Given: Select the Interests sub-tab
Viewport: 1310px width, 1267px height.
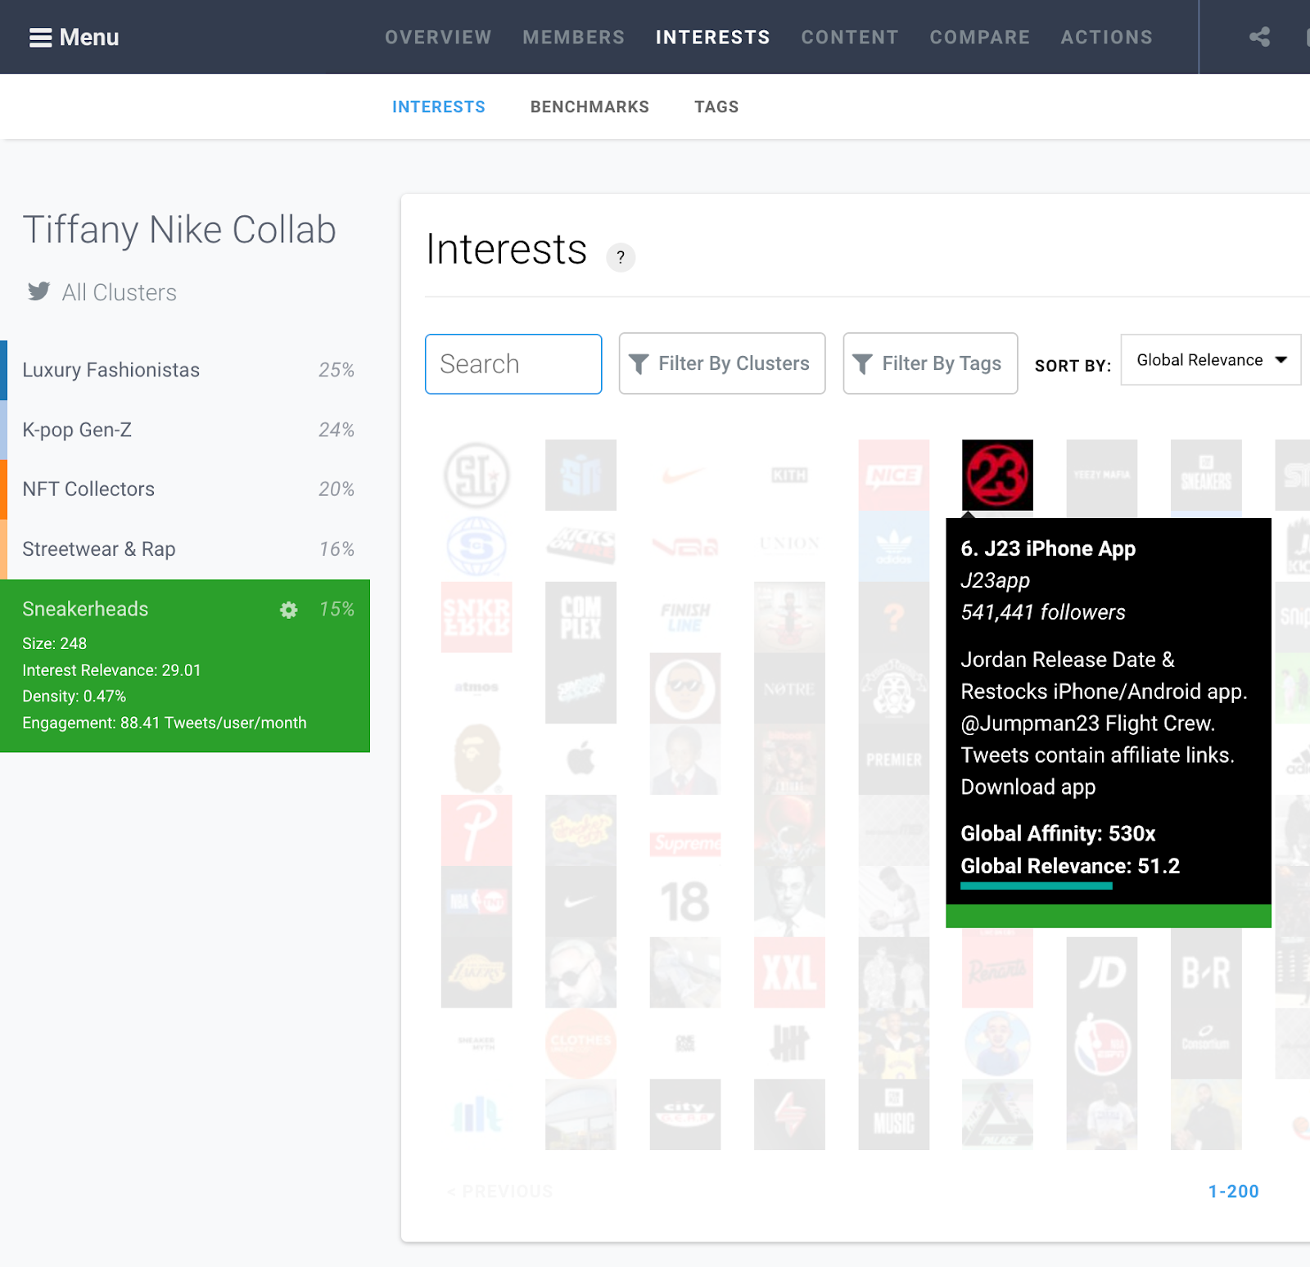Looking at the screenshot, I should point(439,107).
